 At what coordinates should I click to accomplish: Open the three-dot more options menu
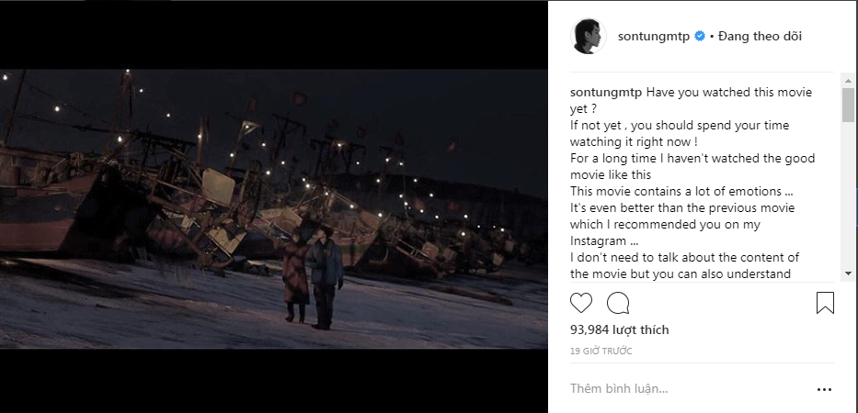point(823,389)
